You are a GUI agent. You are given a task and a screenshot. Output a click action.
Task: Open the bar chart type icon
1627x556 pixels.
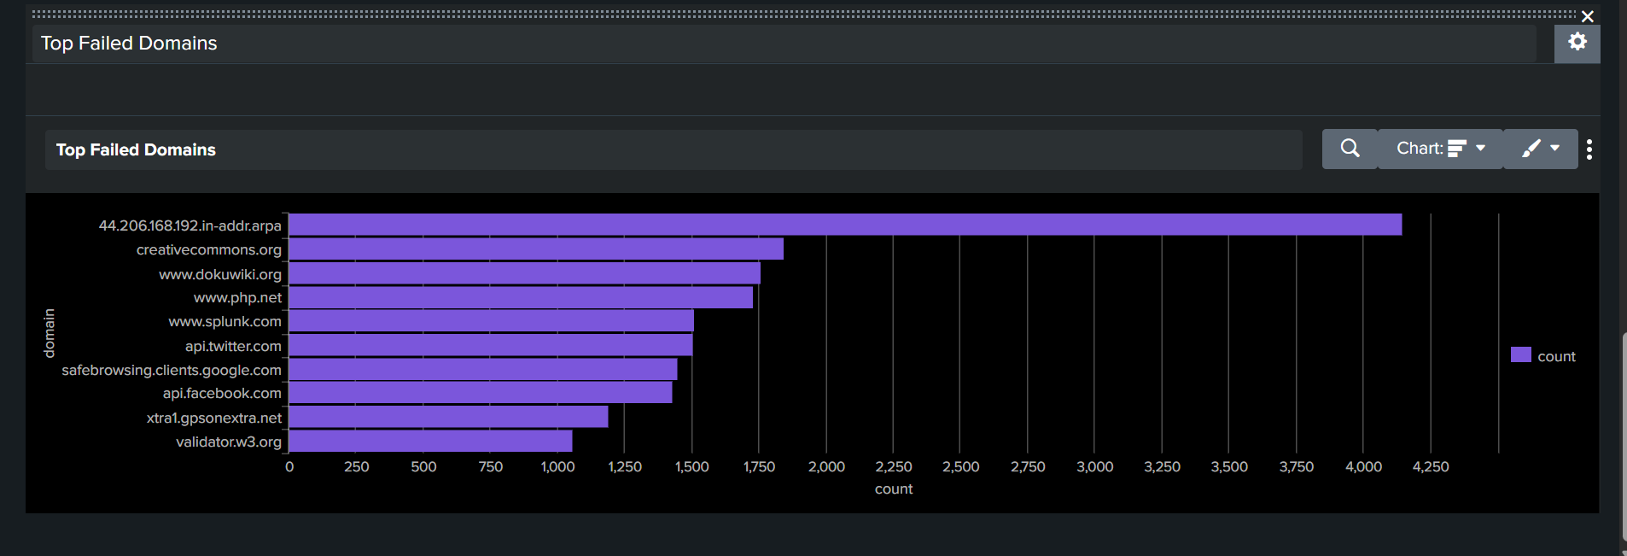(1457, 149)
